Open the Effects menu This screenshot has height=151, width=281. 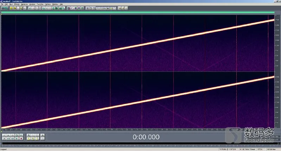coord(17,4)
